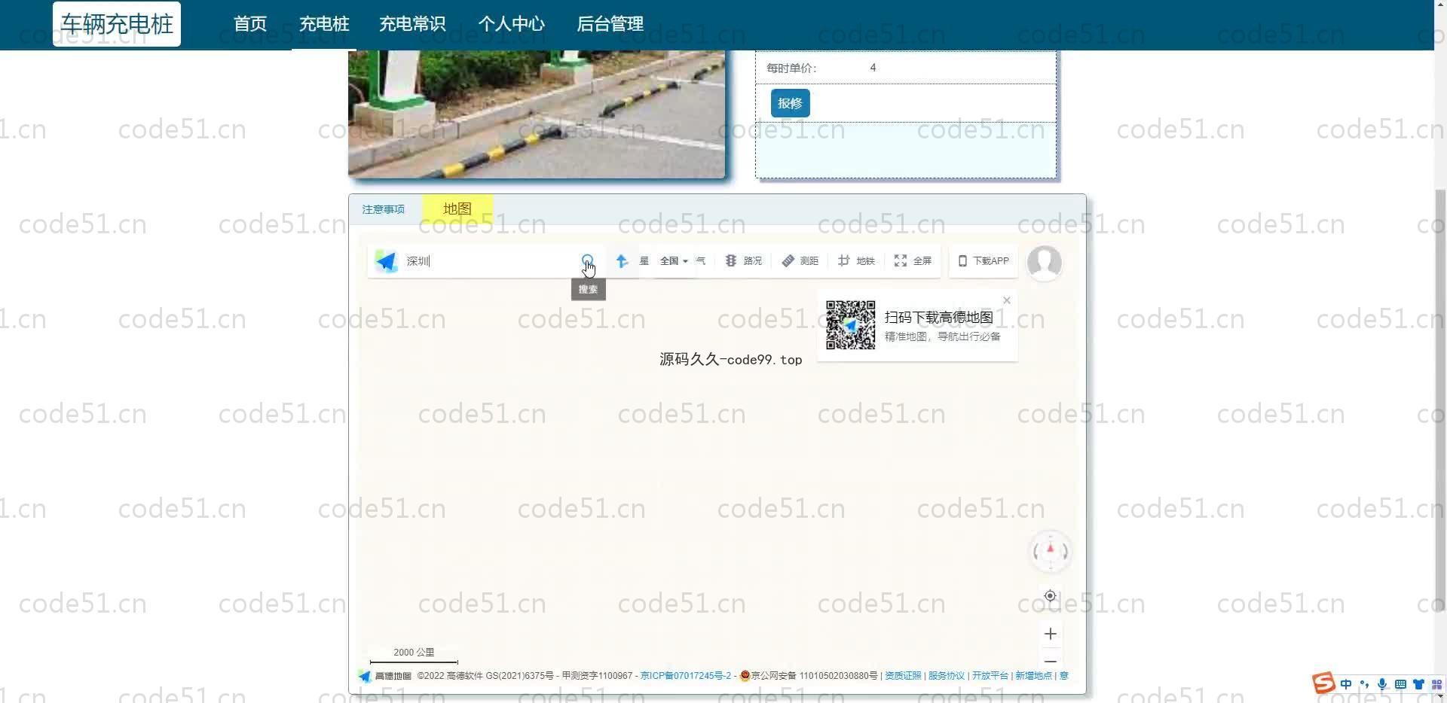1447x703 pixels.
Task: Click the IME microphone voice input icon
Action: point(1382,684)
